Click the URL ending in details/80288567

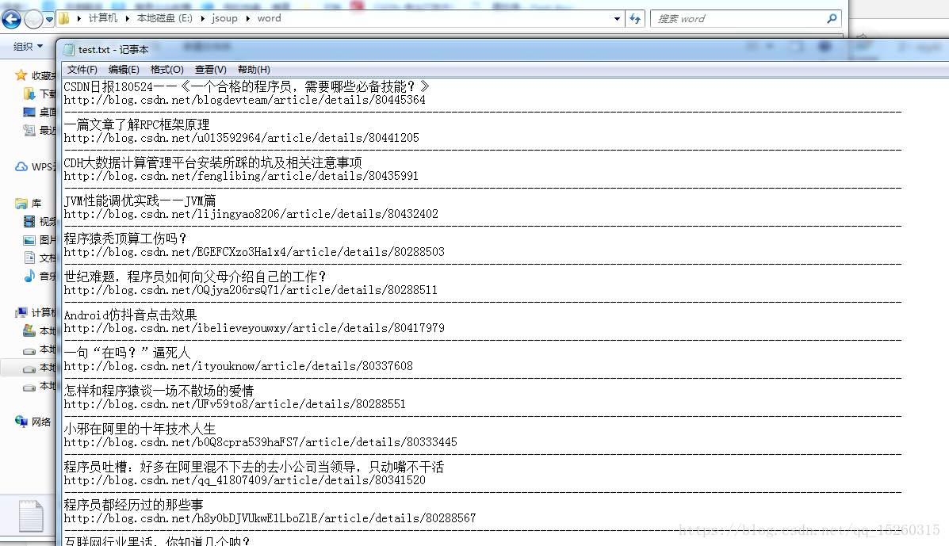pyautogui.click(x=270, y=519)
